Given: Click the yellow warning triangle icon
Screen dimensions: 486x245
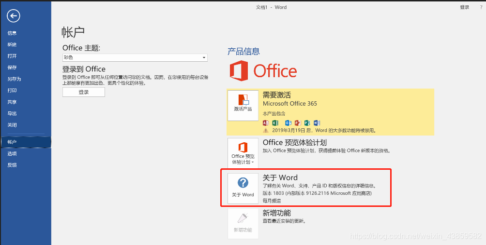Looking at the screenshot, I should [266, 130].
